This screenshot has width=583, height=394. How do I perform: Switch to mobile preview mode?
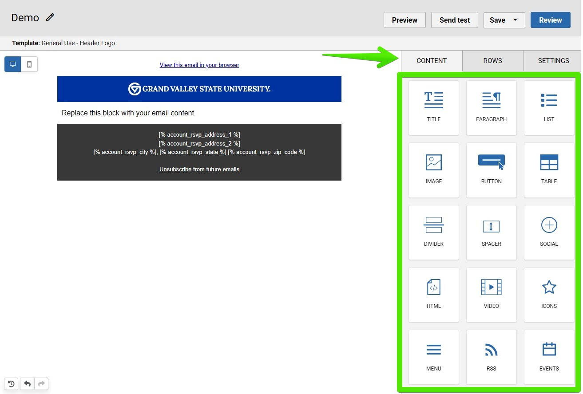point(29,64)
